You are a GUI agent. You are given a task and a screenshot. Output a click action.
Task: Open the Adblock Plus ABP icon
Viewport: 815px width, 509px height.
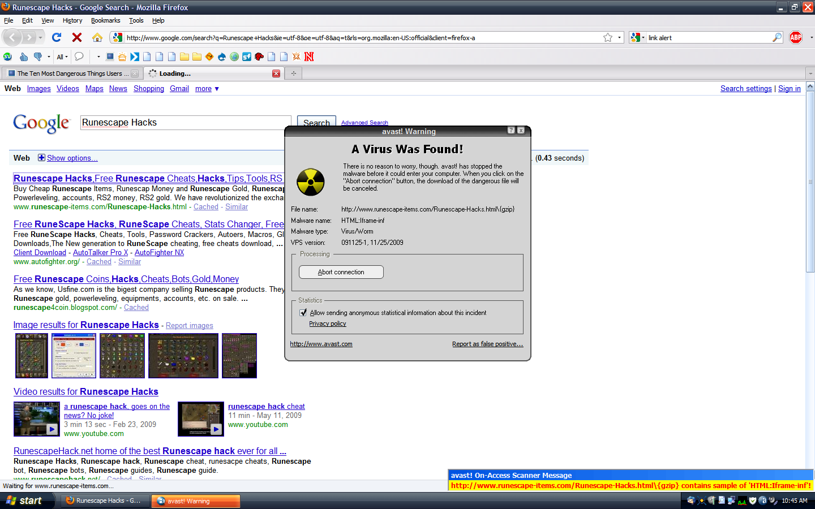(x=796, y=37)
